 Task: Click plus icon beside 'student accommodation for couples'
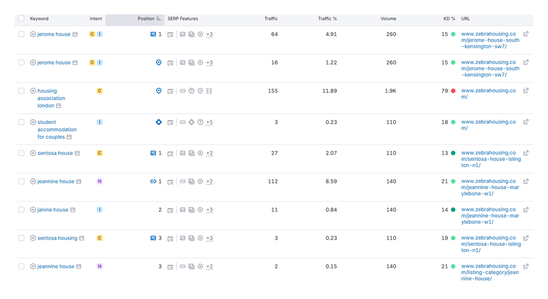coord(33,122)
